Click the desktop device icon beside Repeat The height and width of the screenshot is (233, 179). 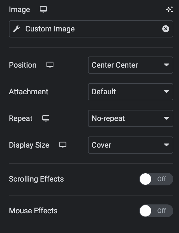pos(46,118)
